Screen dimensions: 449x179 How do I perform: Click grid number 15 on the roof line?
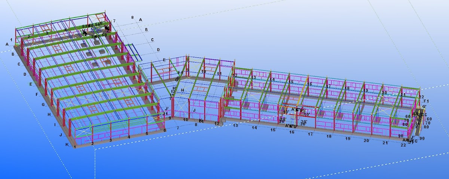pyautogui.click(x=291, y=82)
